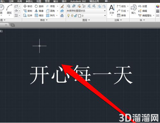Screen dimensions: 160x123
Task: Open the Array (阵列) dropdown arrow
Action: click(x=57, y=15)
